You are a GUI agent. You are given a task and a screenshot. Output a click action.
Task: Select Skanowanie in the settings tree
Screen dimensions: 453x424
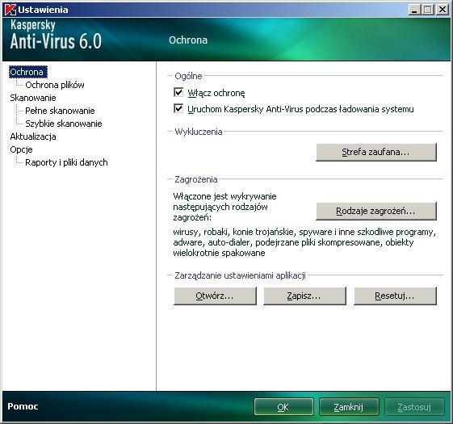pyautogui.click(x=33, y=98)
